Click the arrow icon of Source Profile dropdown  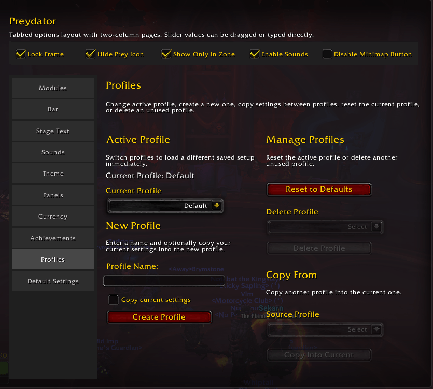point(376,329)
